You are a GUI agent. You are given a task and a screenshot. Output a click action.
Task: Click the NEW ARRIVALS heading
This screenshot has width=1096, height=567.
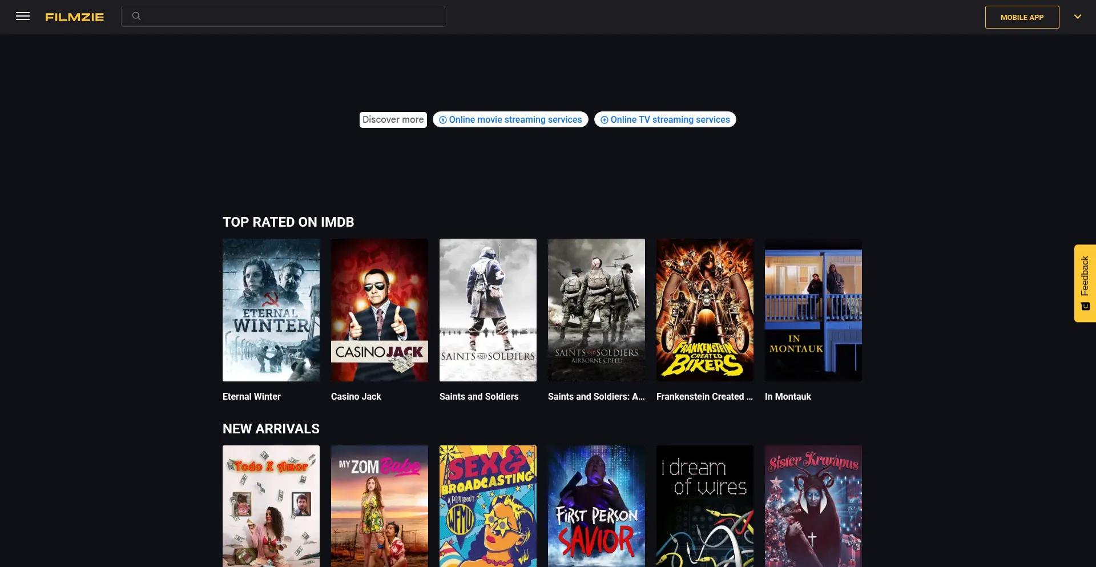[x=271, y=429]
